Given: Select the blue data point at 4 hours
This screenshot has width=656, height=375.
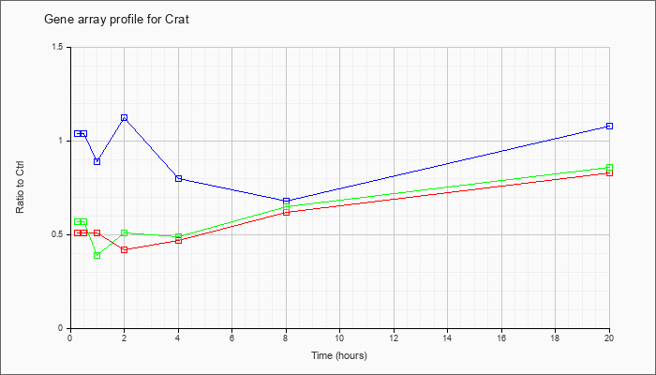Looking at the screenshot, I should (x=178, y=178).
